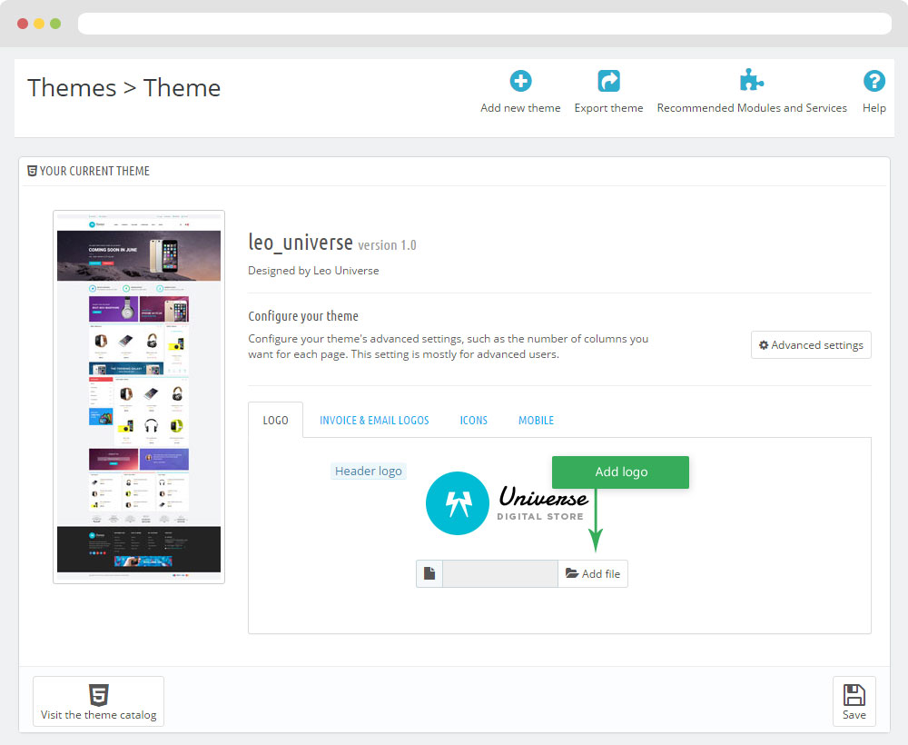Click the Export theme arrow icon

(608, 81)
